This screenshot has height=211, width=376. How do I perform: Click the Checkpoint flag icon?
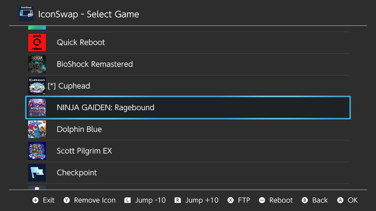tap(37, 173)
